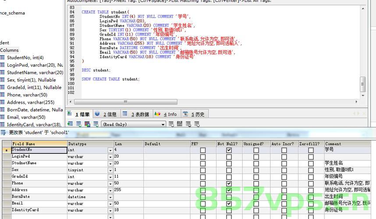This screenshot has height=219, width=376.
Task: Click the column icon beside Sex, tinyint(1)
Action: (2, 80)
